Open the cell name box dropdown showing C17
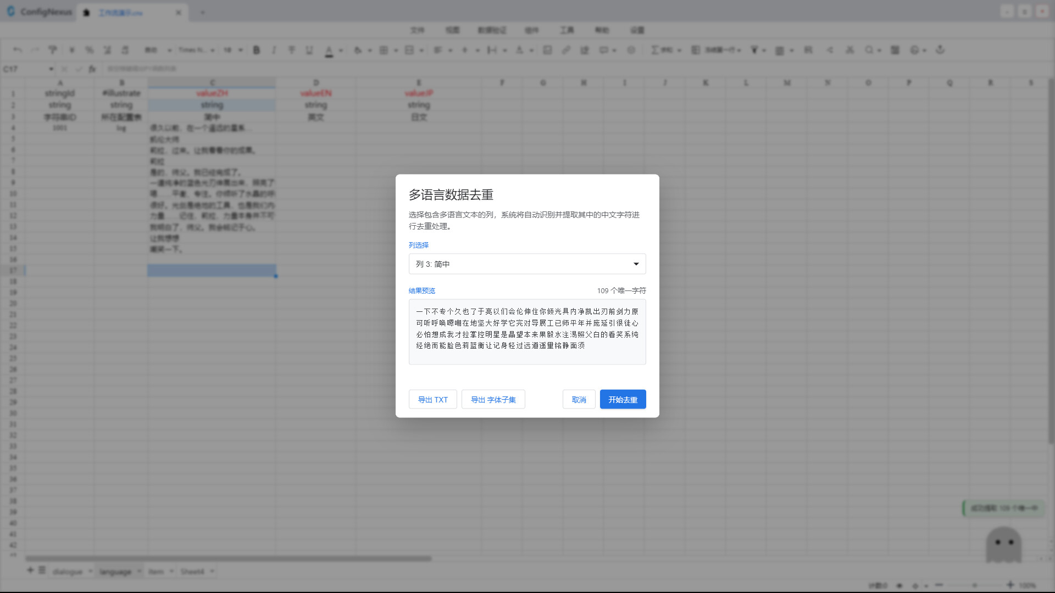The height and width of the screenshot is (593, 1055). point(51,69)
